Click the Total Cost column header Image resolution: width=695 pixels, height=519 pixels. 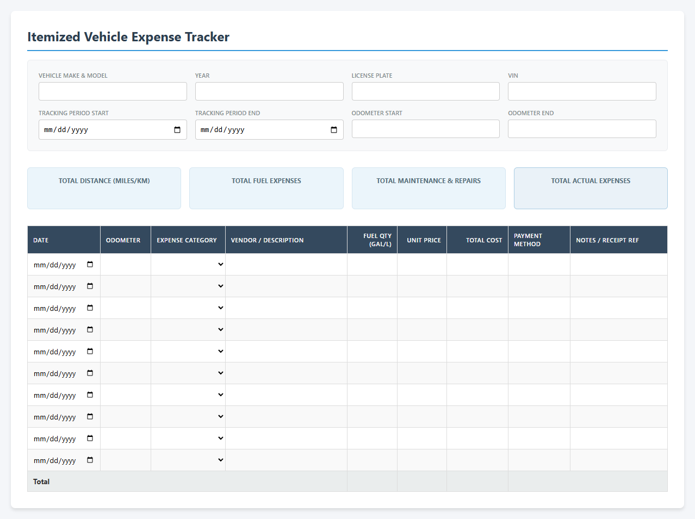pyautogui.click(x=477, y=240)
